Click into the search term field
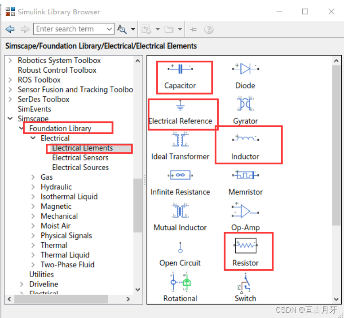This screenshot has width=344, height=318. pos(70,29)
